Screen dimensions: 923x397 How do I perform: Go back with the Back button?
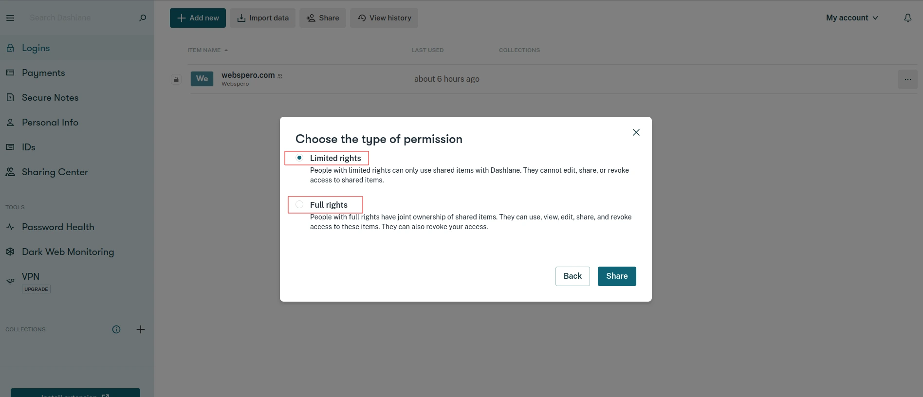click(x=572, y=276)
